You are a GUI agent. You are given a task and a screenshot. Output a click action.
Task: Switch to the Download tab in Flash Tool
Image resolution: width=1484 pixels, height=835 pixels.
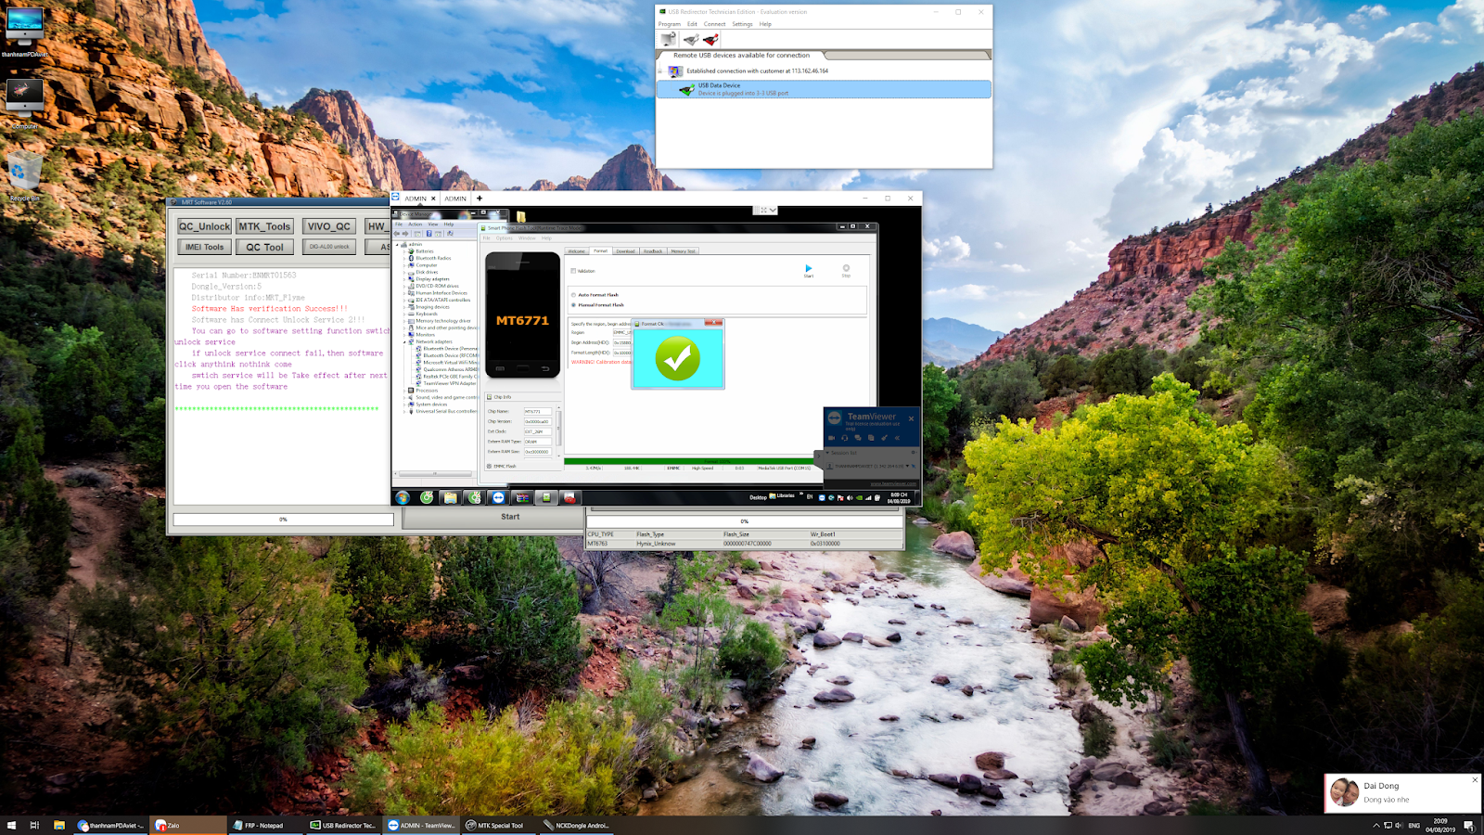pos(626,250)
